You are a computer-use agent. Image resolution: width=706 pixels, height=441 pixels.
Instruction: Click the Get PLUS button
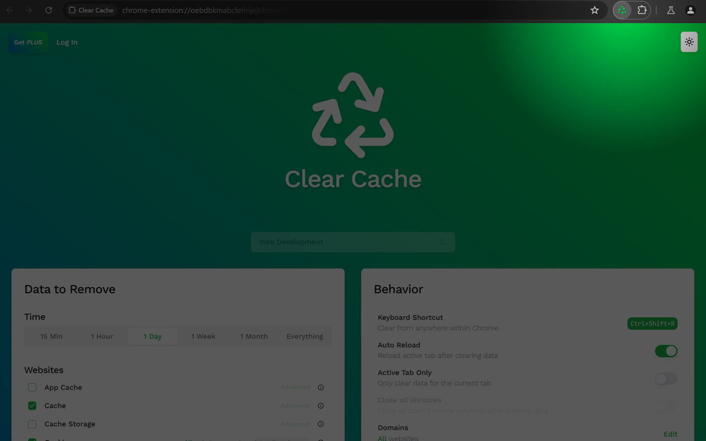28,42
